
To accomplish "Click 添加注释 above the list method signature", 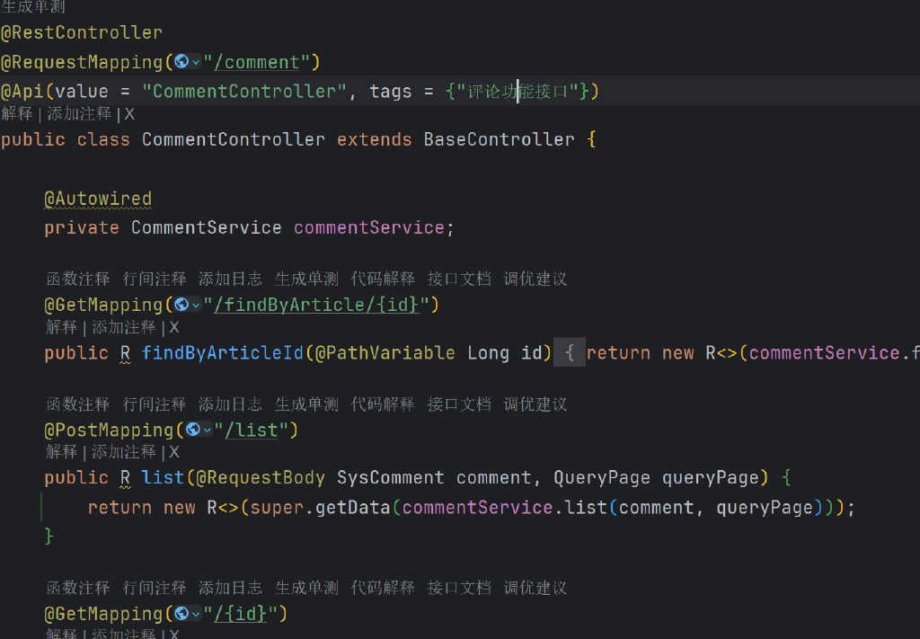I will tap(124, 452).
